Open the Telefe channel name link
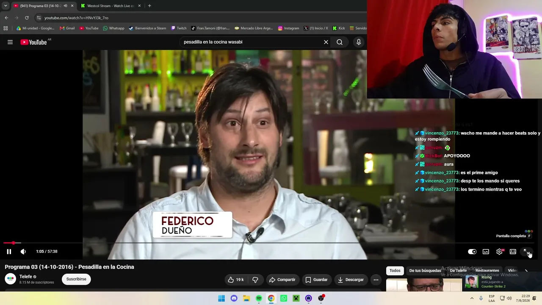Viewport: 542px width, 305px height. click(26, 277)
